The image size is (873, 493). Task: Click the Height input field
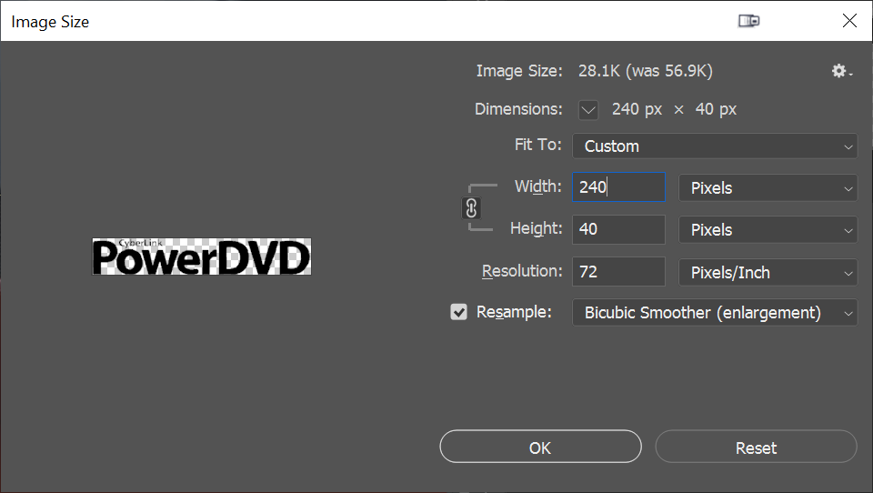coord(618,229)
